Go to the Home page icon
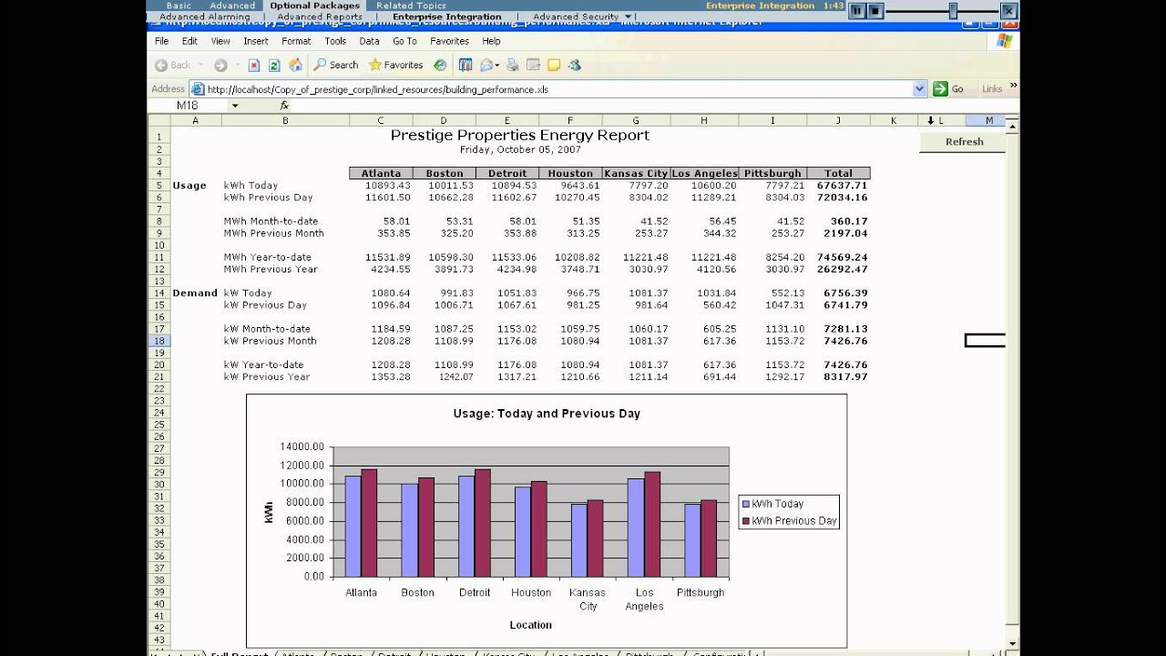This screenshot has height=656, width=1166. point(295,65)
